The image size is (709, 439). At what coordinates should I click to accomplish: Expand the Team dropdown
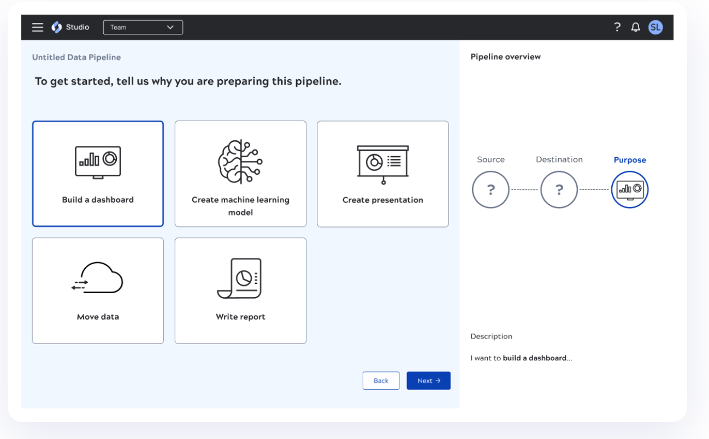tap(143, 27)
